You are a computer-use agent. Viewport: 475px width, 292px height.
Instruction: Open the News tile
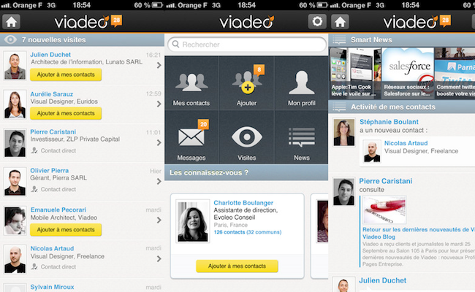(x=301, y=137)
